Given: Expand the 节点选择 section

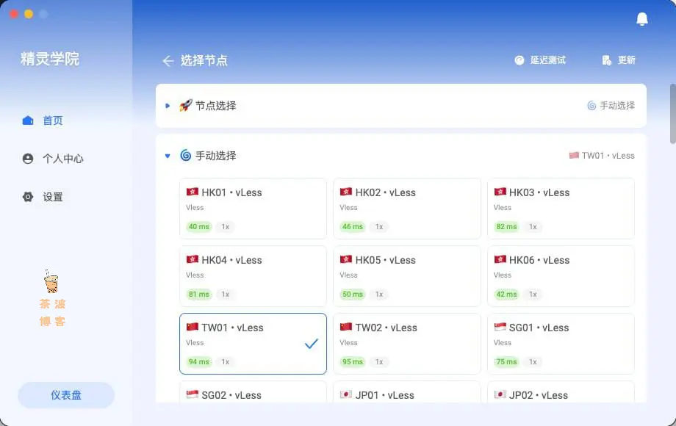Looking at the screenshot, I should pos(166,105).
